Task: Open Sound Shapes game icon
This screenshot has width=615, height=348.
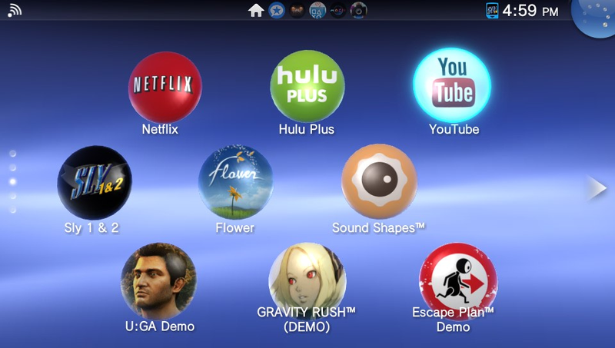Action: coord(379,181)
